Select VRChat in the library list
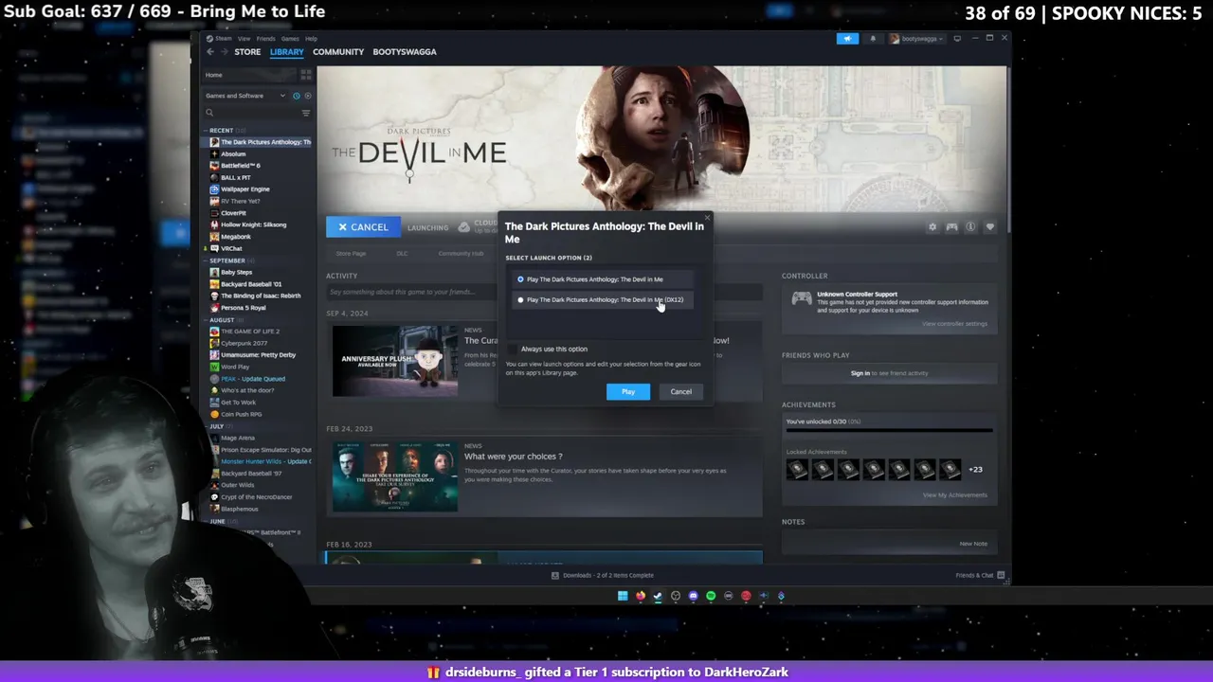1213x682 pixels. point(231,248)
